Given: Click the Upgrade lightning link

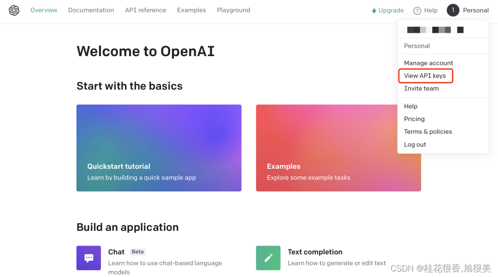Looking at the screenshot, I should point(388,11).
